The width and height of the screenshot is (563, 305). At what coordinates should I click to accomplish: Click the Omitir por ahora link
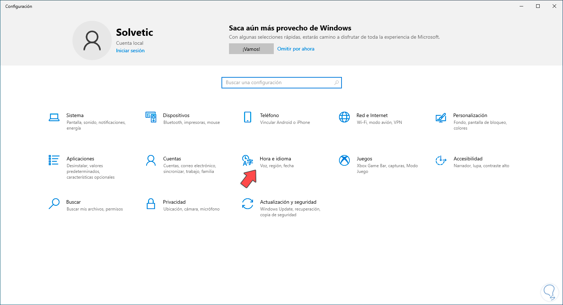click(x=296, y=49)
